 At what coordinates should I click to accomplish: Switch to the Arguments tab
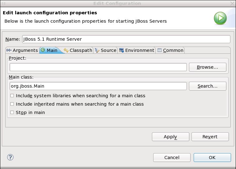22,50
